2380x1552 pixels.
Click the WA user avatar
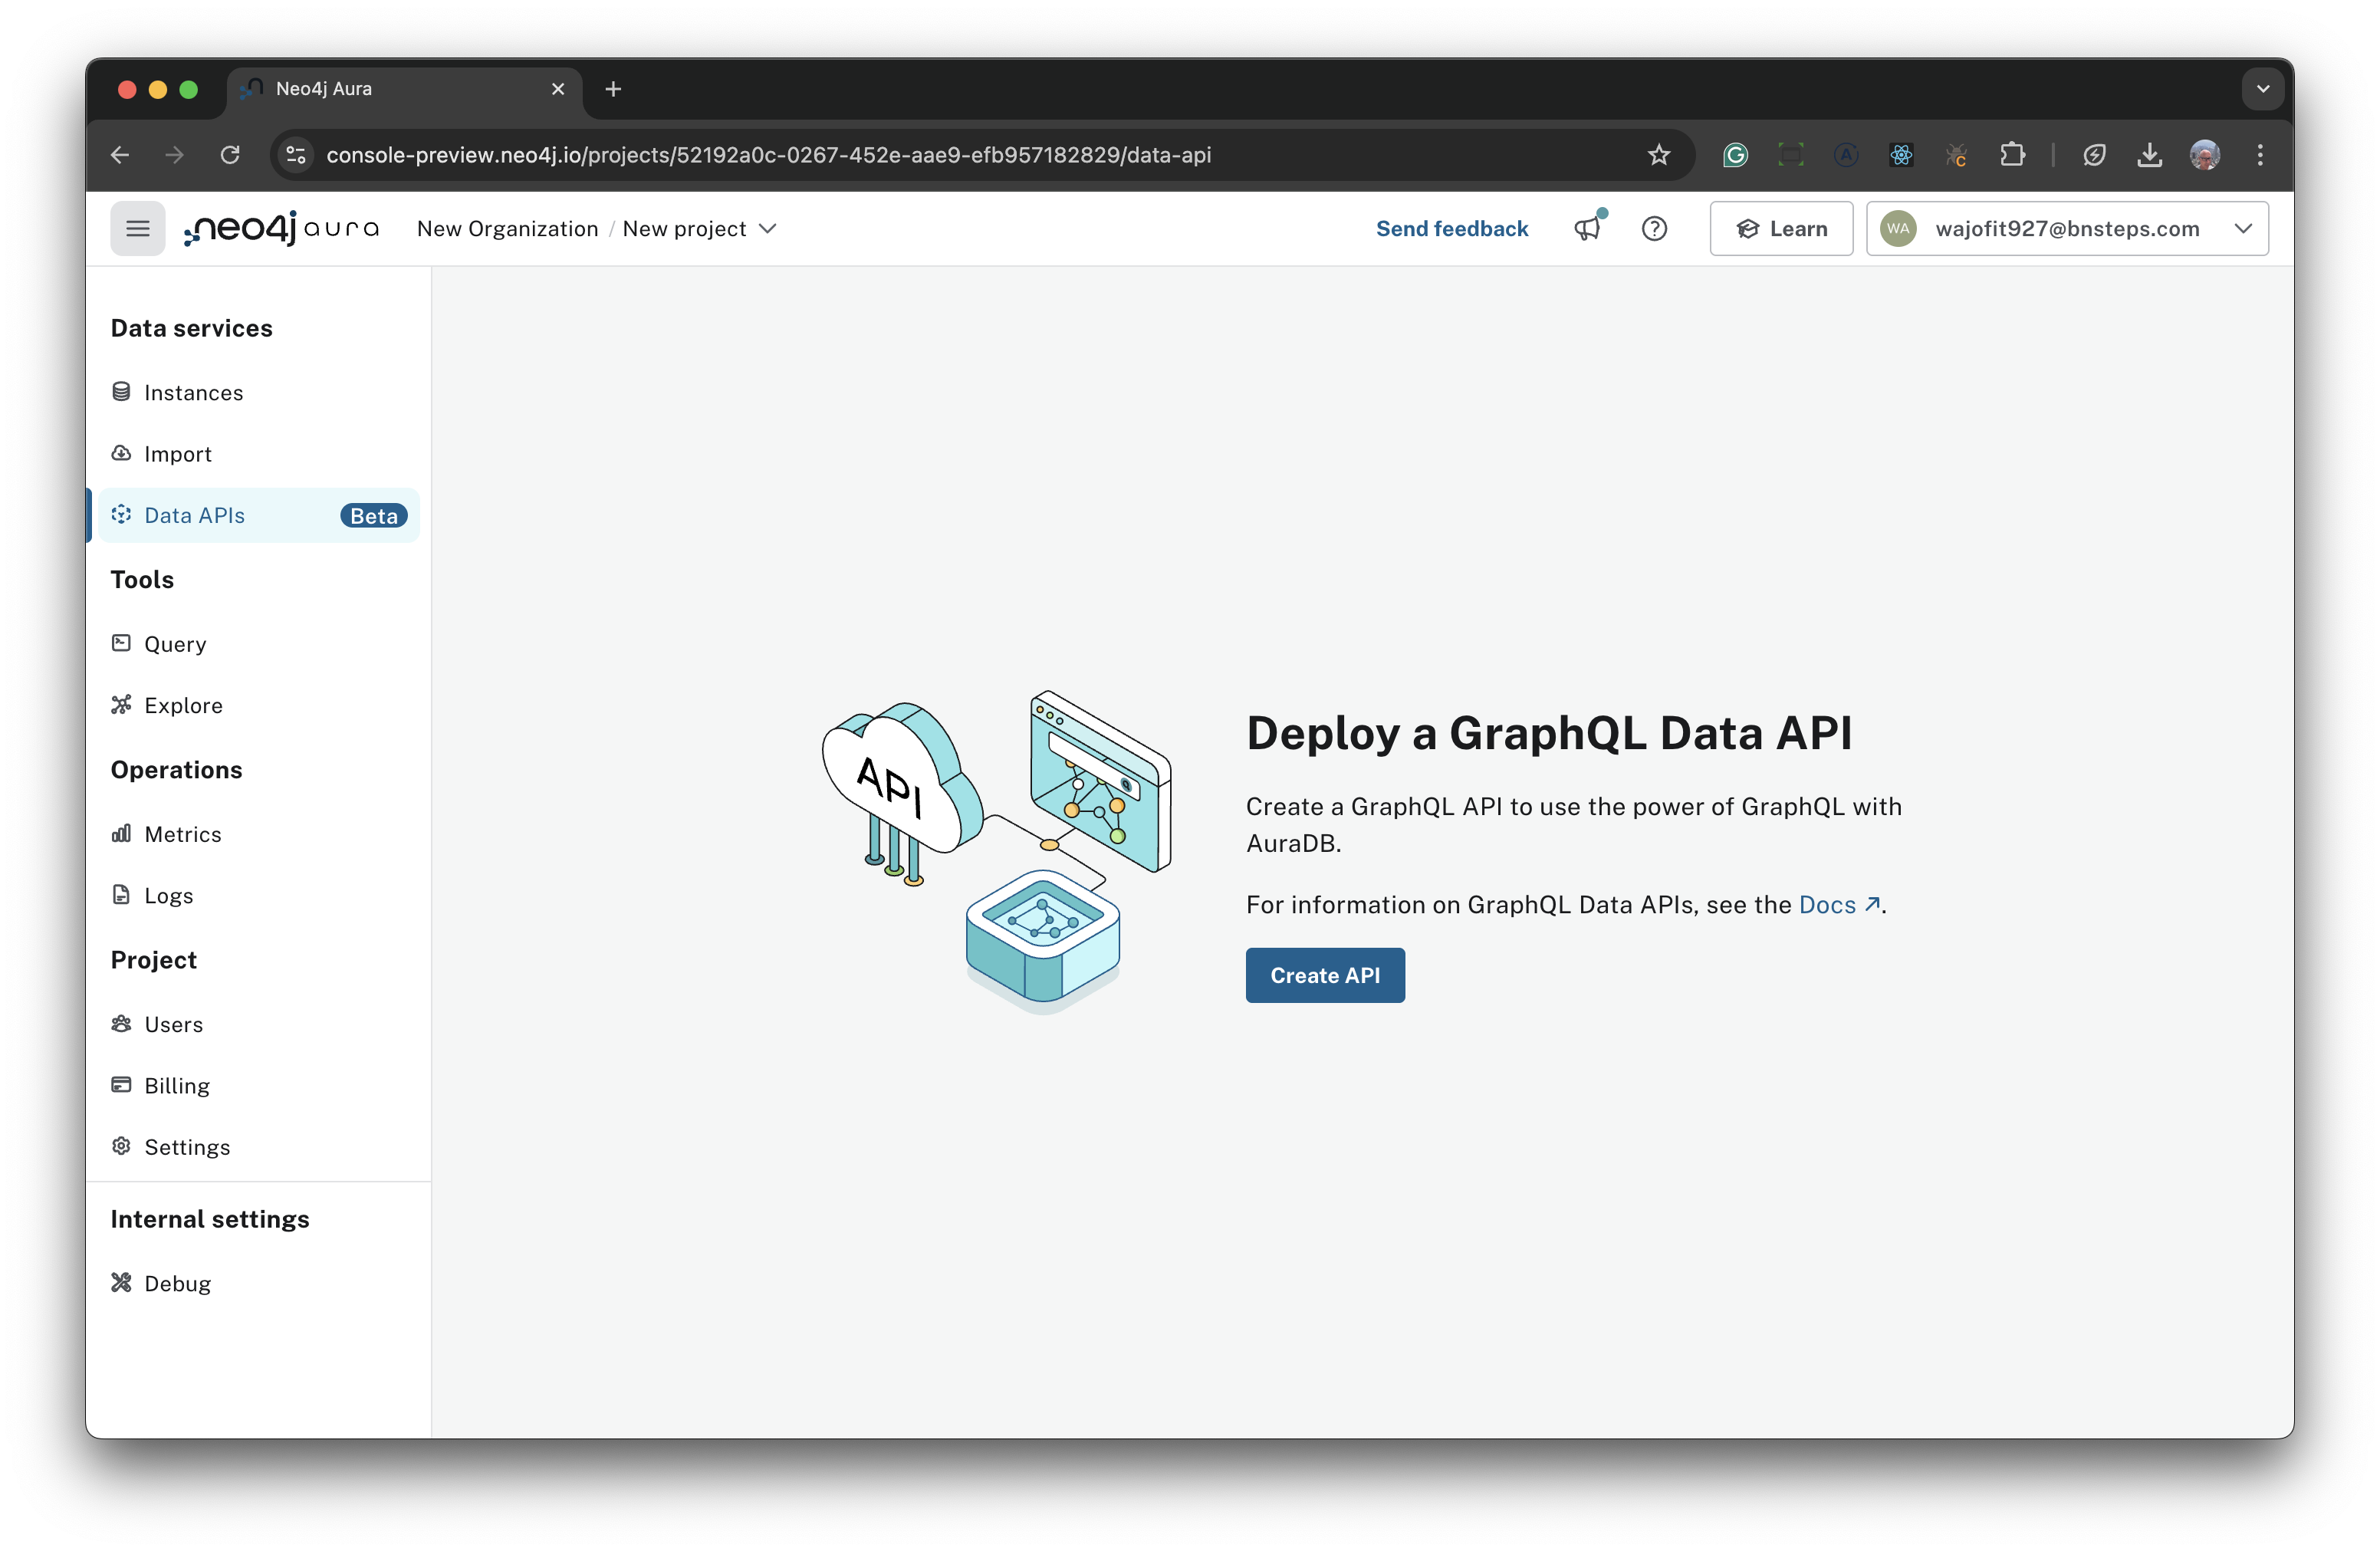pos(1898,229)
